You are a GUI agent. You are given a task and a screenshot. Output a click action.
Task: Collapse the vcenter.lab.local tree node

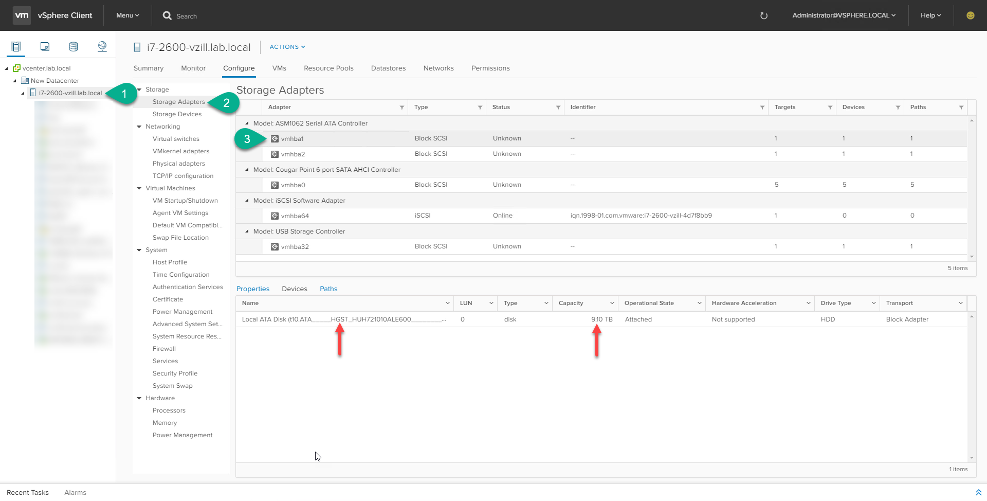tap(7, 68)
